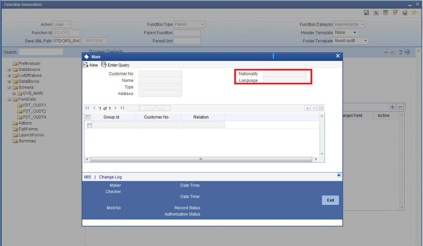Delete a row with the grid minus icon
Image resolution: width=423 pixels, height=246 pixels.
[x=314, y=108]
